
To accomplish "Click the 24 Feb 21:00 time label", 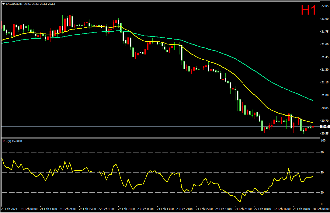I will pos(243,209).
